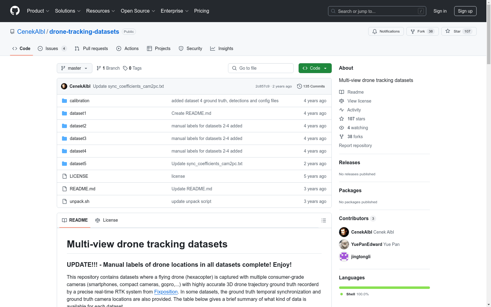The height and width of the screenshot is (307, 491).
Task: Expand the Resources menu
Action: coord(101,11)
